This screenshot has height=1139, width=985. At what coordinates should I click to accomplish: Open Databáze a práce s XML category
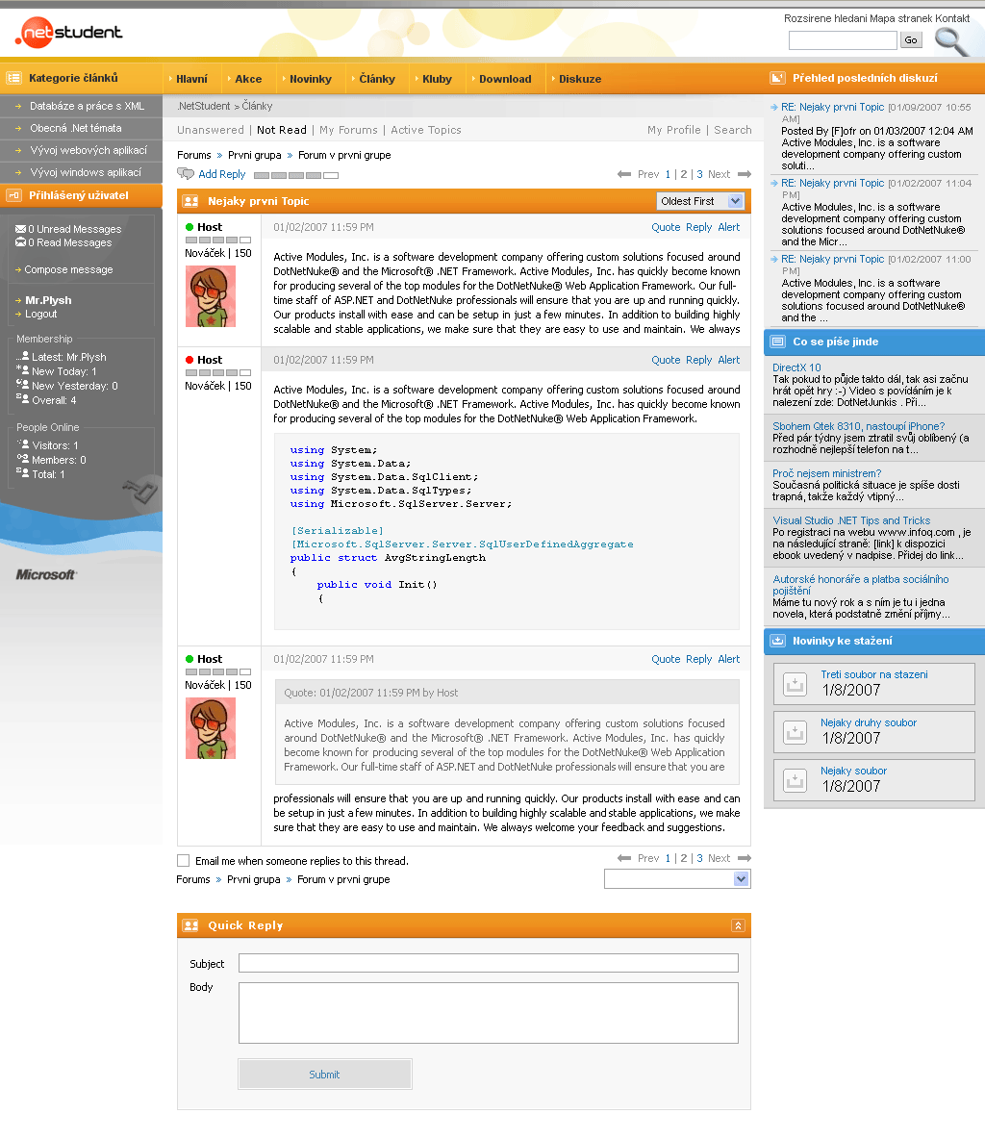[x=88, y=106]
